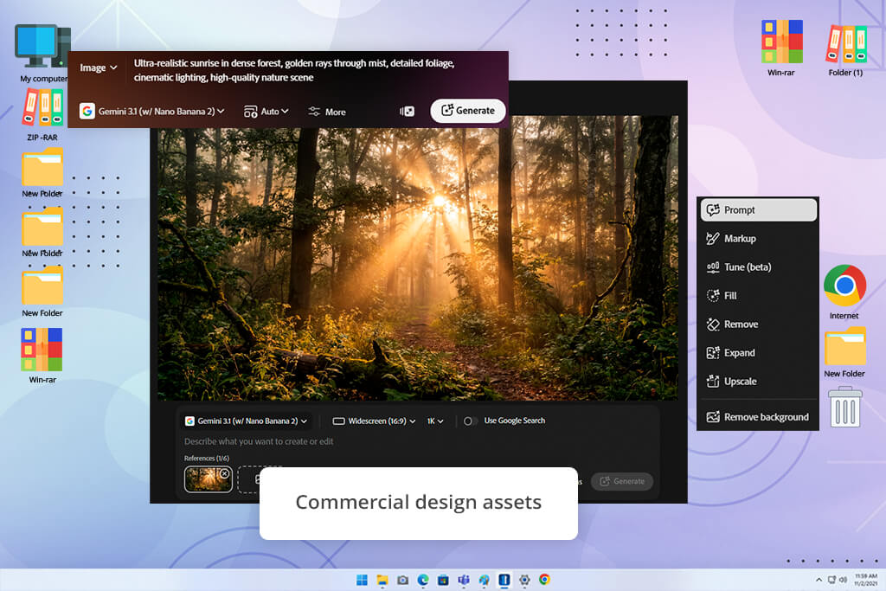The image size is (886, 591).
Task: Click the dashed add reference slot
Action: click(x=249, y=479)
